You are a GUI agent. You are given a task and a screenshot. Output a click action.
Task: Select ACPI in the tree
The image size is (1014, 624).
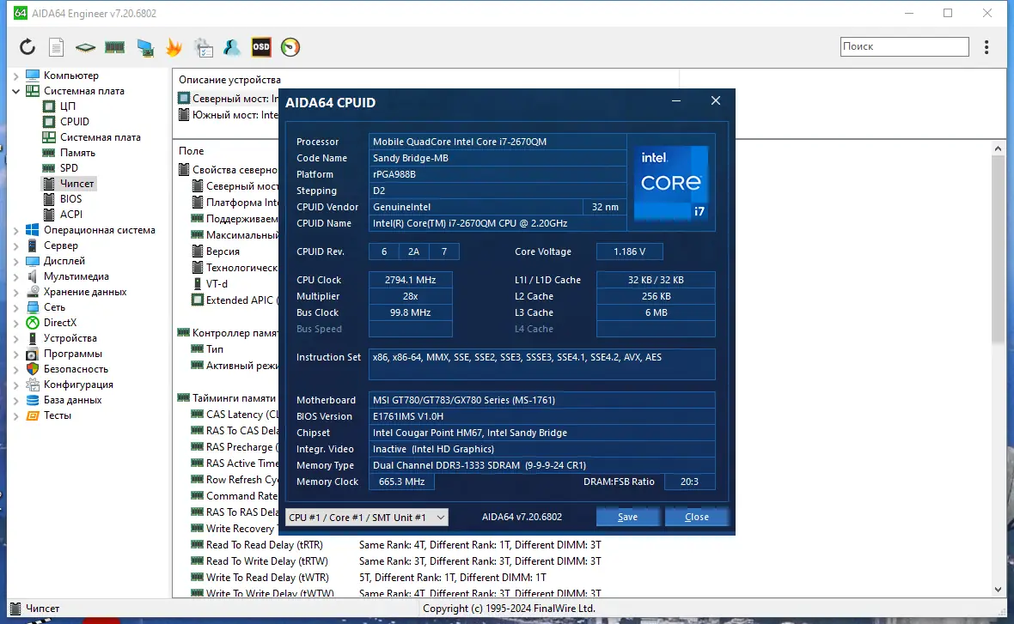[71, 215]
